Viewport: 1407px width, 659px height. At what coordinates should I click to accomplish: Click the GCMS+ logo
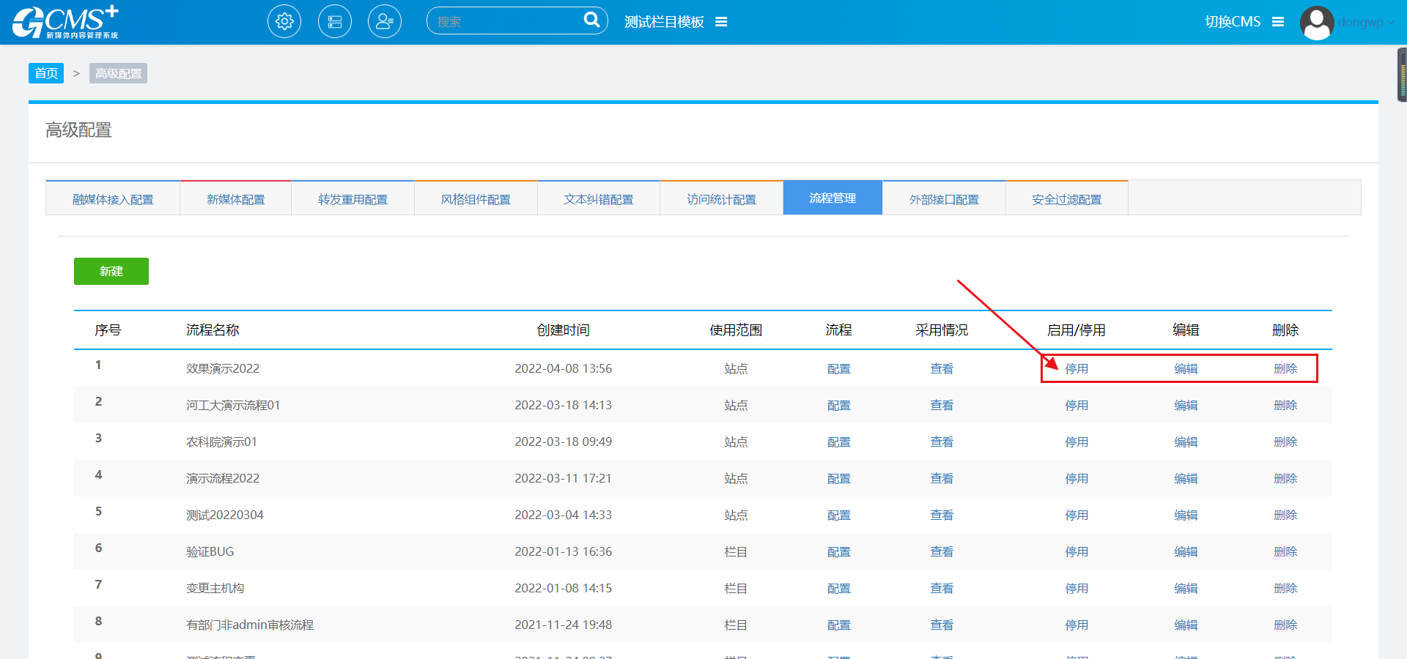pyautogui.click(x=65, y=22)
